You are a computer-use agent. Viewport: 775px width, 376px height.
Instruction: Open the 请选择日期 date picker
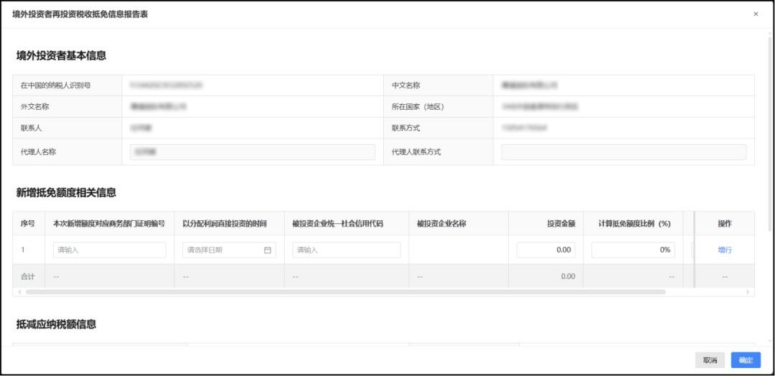(230, 250)
